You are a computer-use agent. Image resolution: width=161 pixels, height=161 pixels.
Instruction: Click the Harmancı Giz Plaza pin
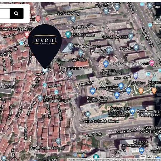tap(80, 53)
